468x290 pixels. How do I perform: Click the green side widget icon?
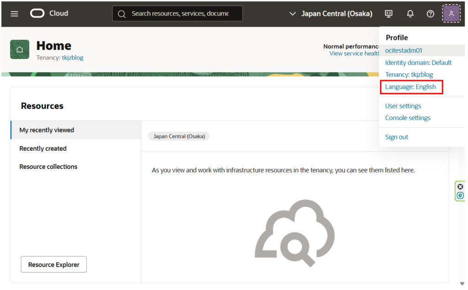[460, 195]
